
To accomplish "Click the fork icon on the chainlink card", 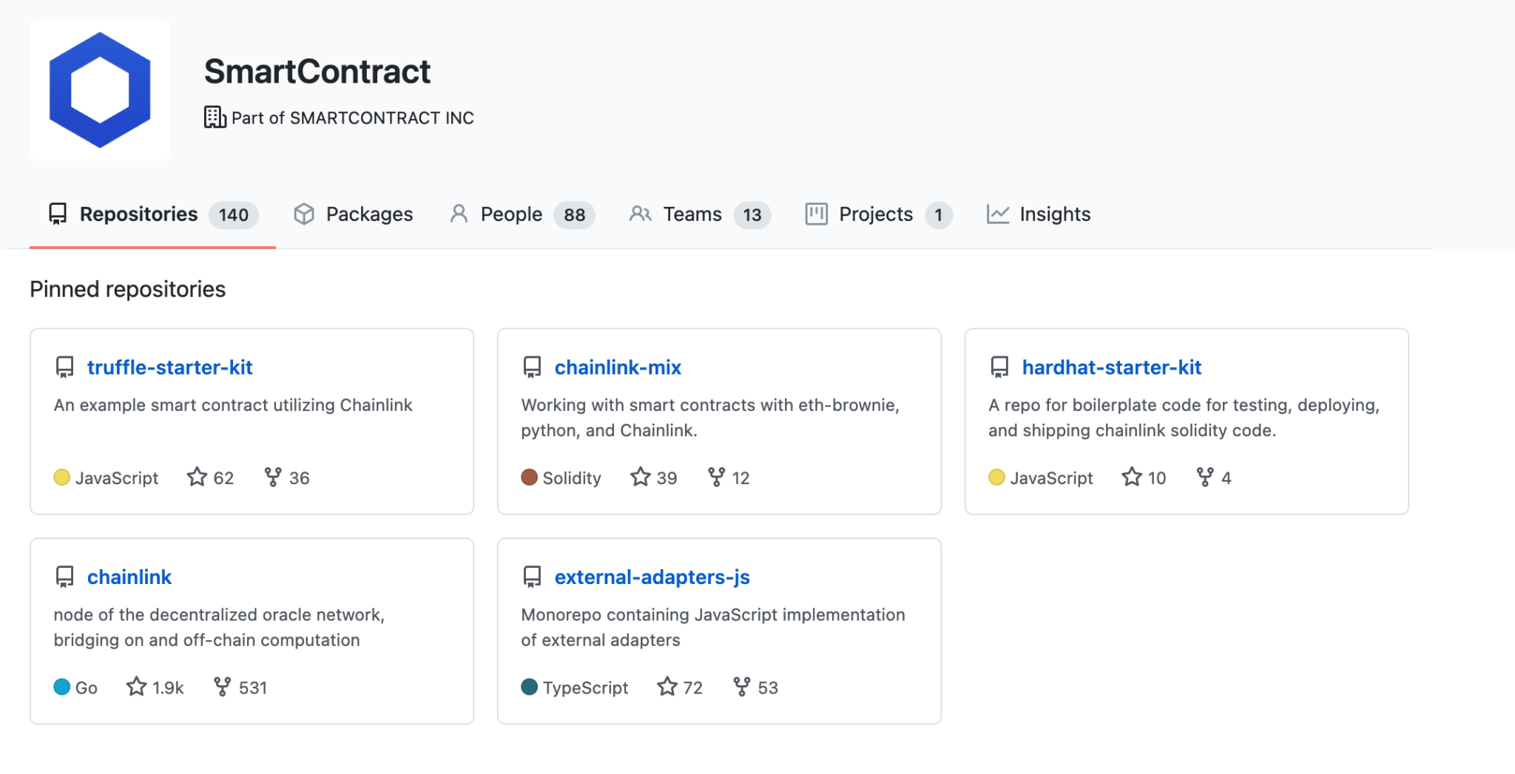I will click(221, 688).
